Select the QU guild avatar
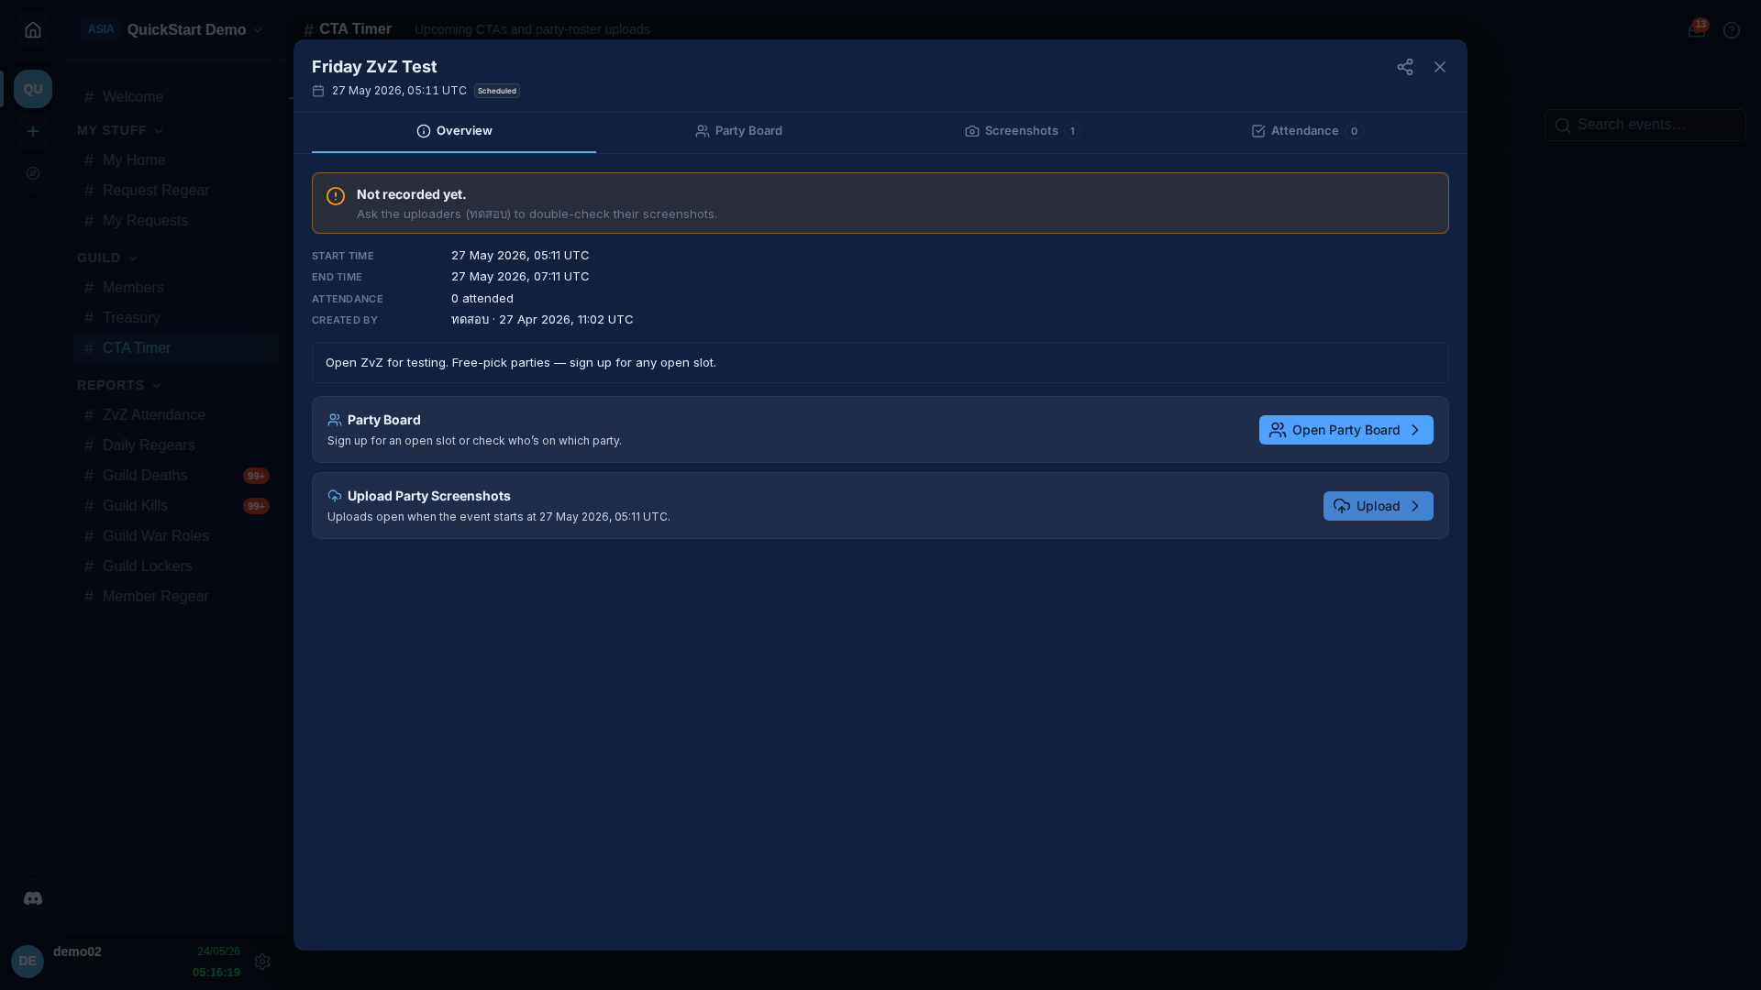Image resolution: width=1761 pixels, height=990 pixels. point(33,89)
